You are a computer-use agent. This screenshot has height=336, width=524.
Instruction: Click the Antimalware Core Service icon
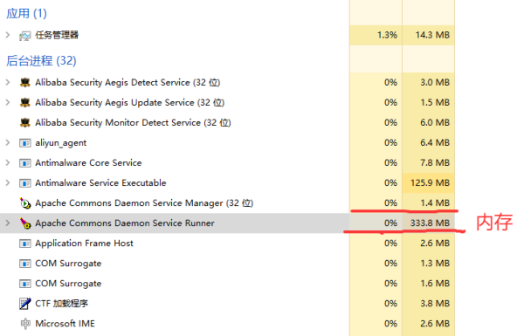click(25, 163)
